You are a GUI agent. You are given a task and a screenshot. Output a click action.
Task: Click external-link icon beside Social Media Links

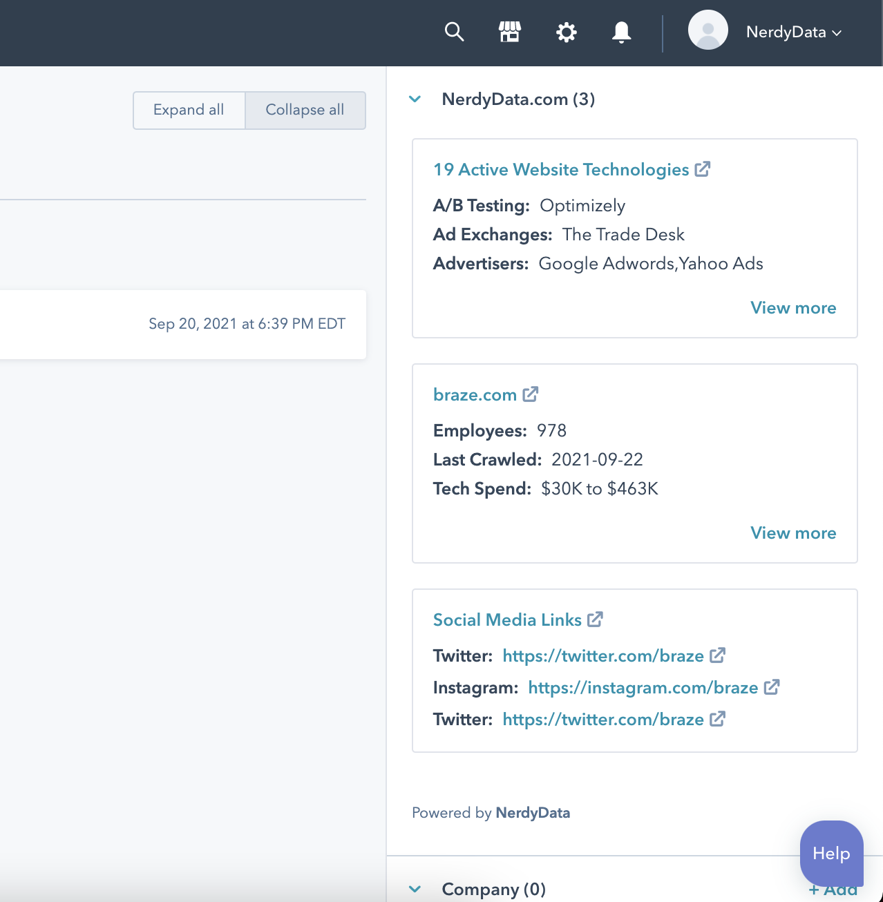click(x=595, y=619)
